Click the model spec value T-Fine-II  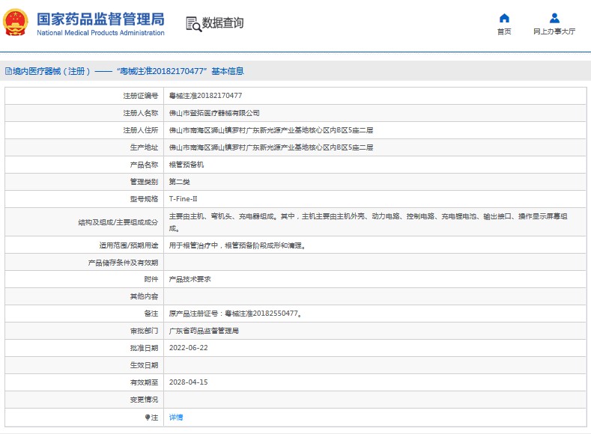tap(184, 199)
